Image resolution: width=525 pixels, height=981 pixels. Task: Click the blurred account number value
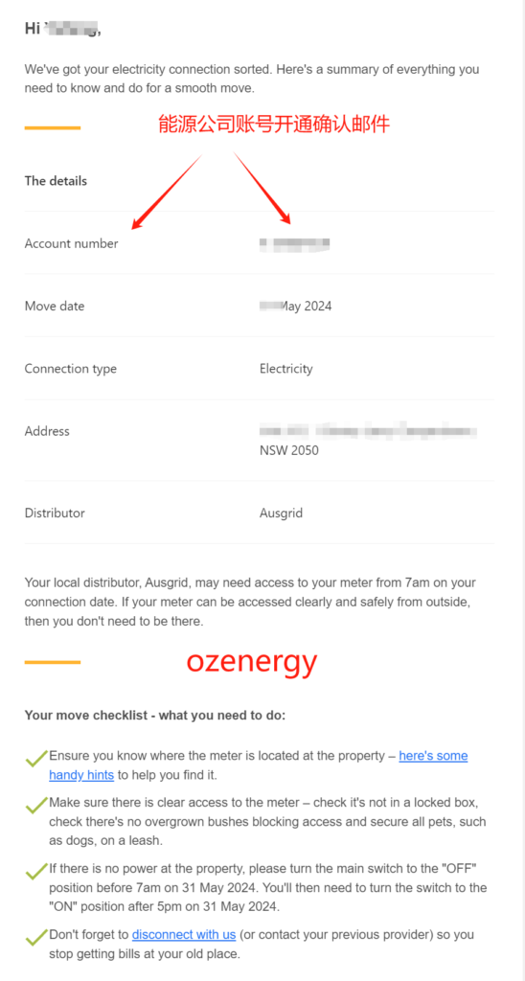click(295, 243)
